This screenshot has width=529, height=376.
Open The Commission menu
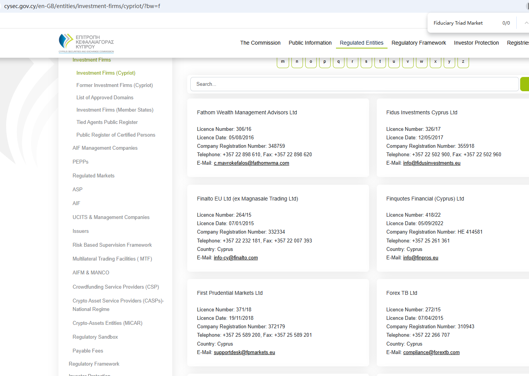[260, 43]
